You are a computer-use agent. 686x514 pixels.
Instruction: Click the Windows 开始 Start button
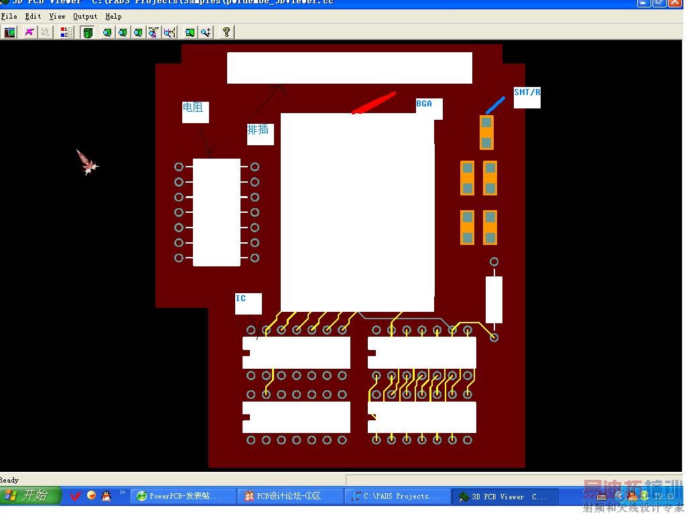(29, 495)
